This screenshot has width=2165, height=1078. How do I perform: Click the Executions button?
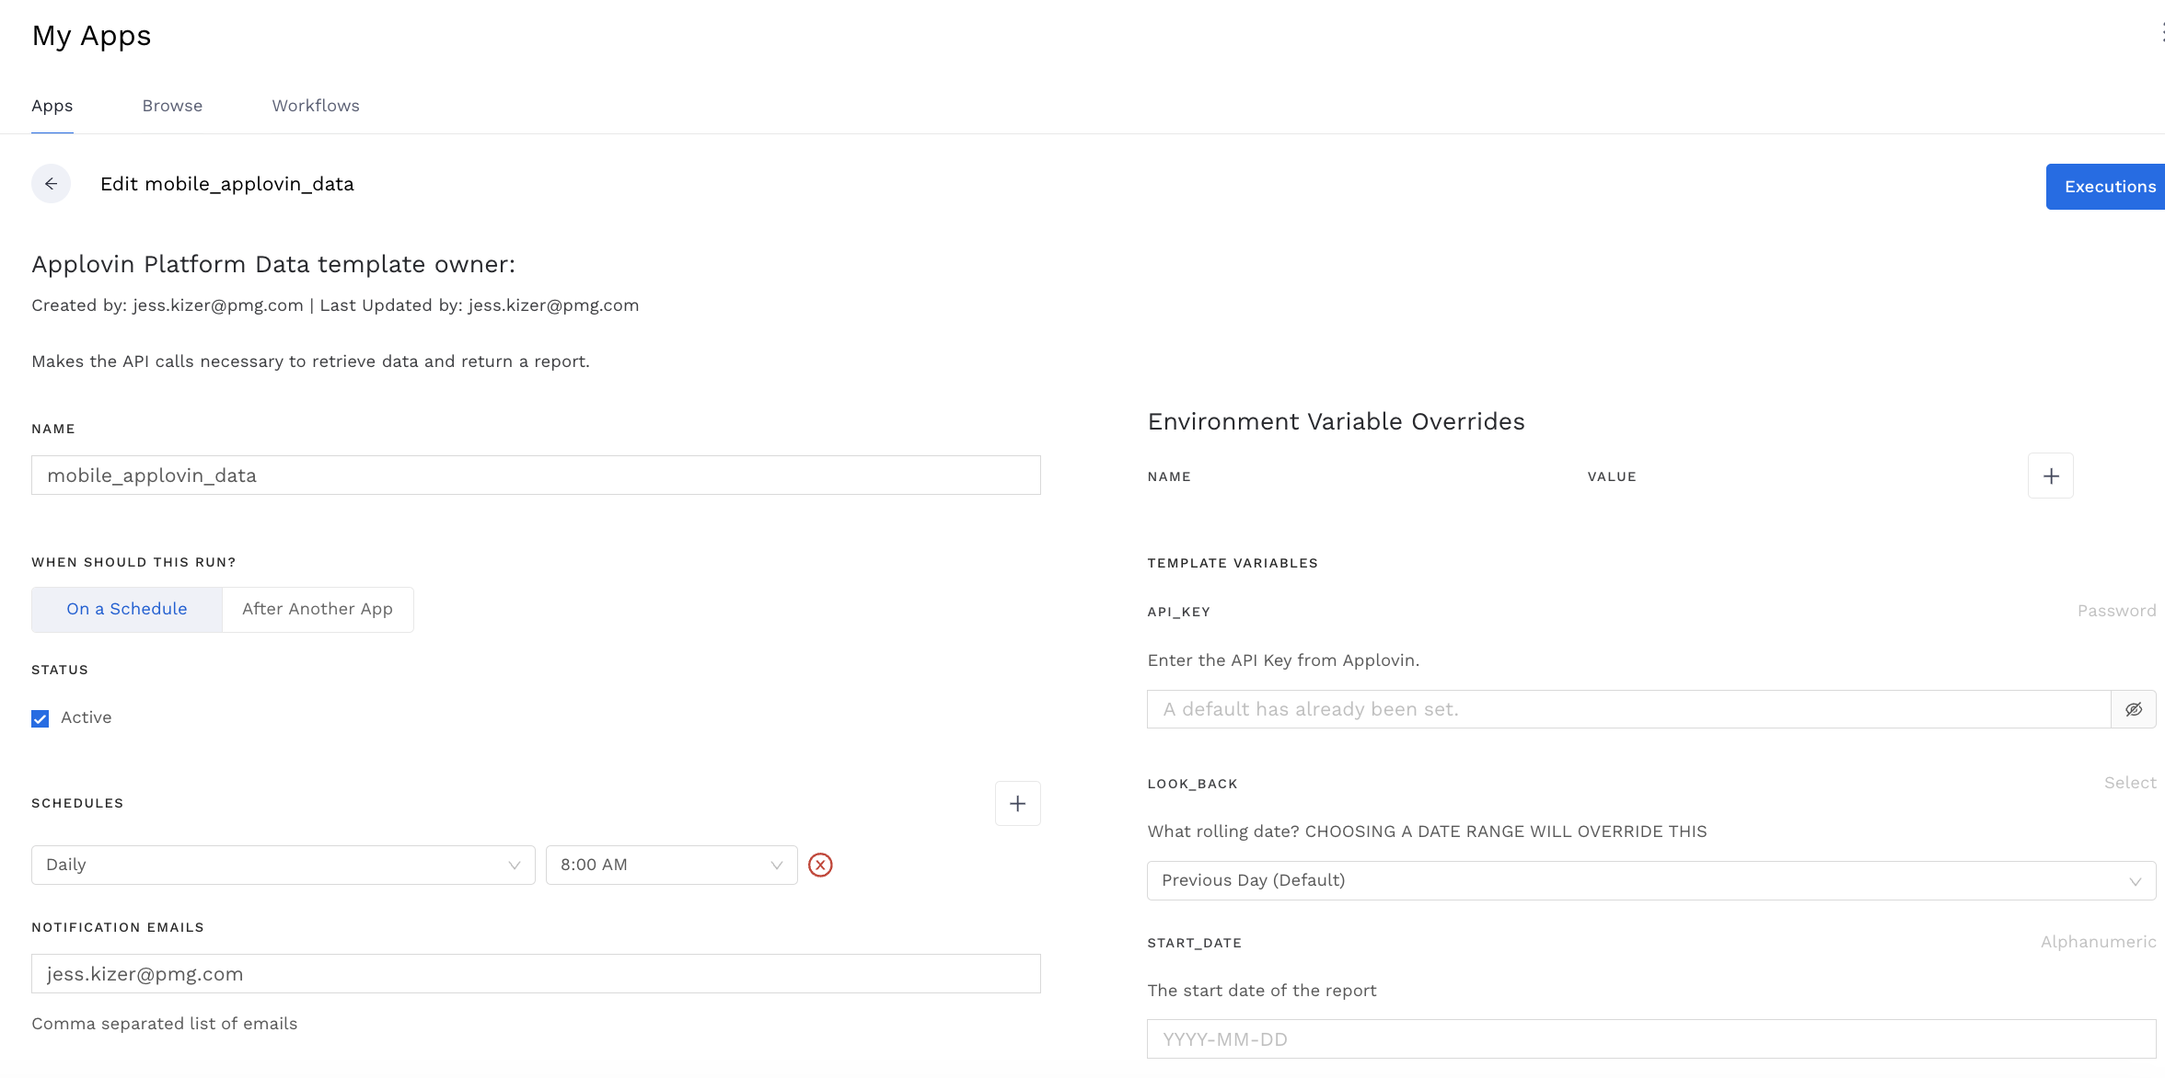point(2108,187)
